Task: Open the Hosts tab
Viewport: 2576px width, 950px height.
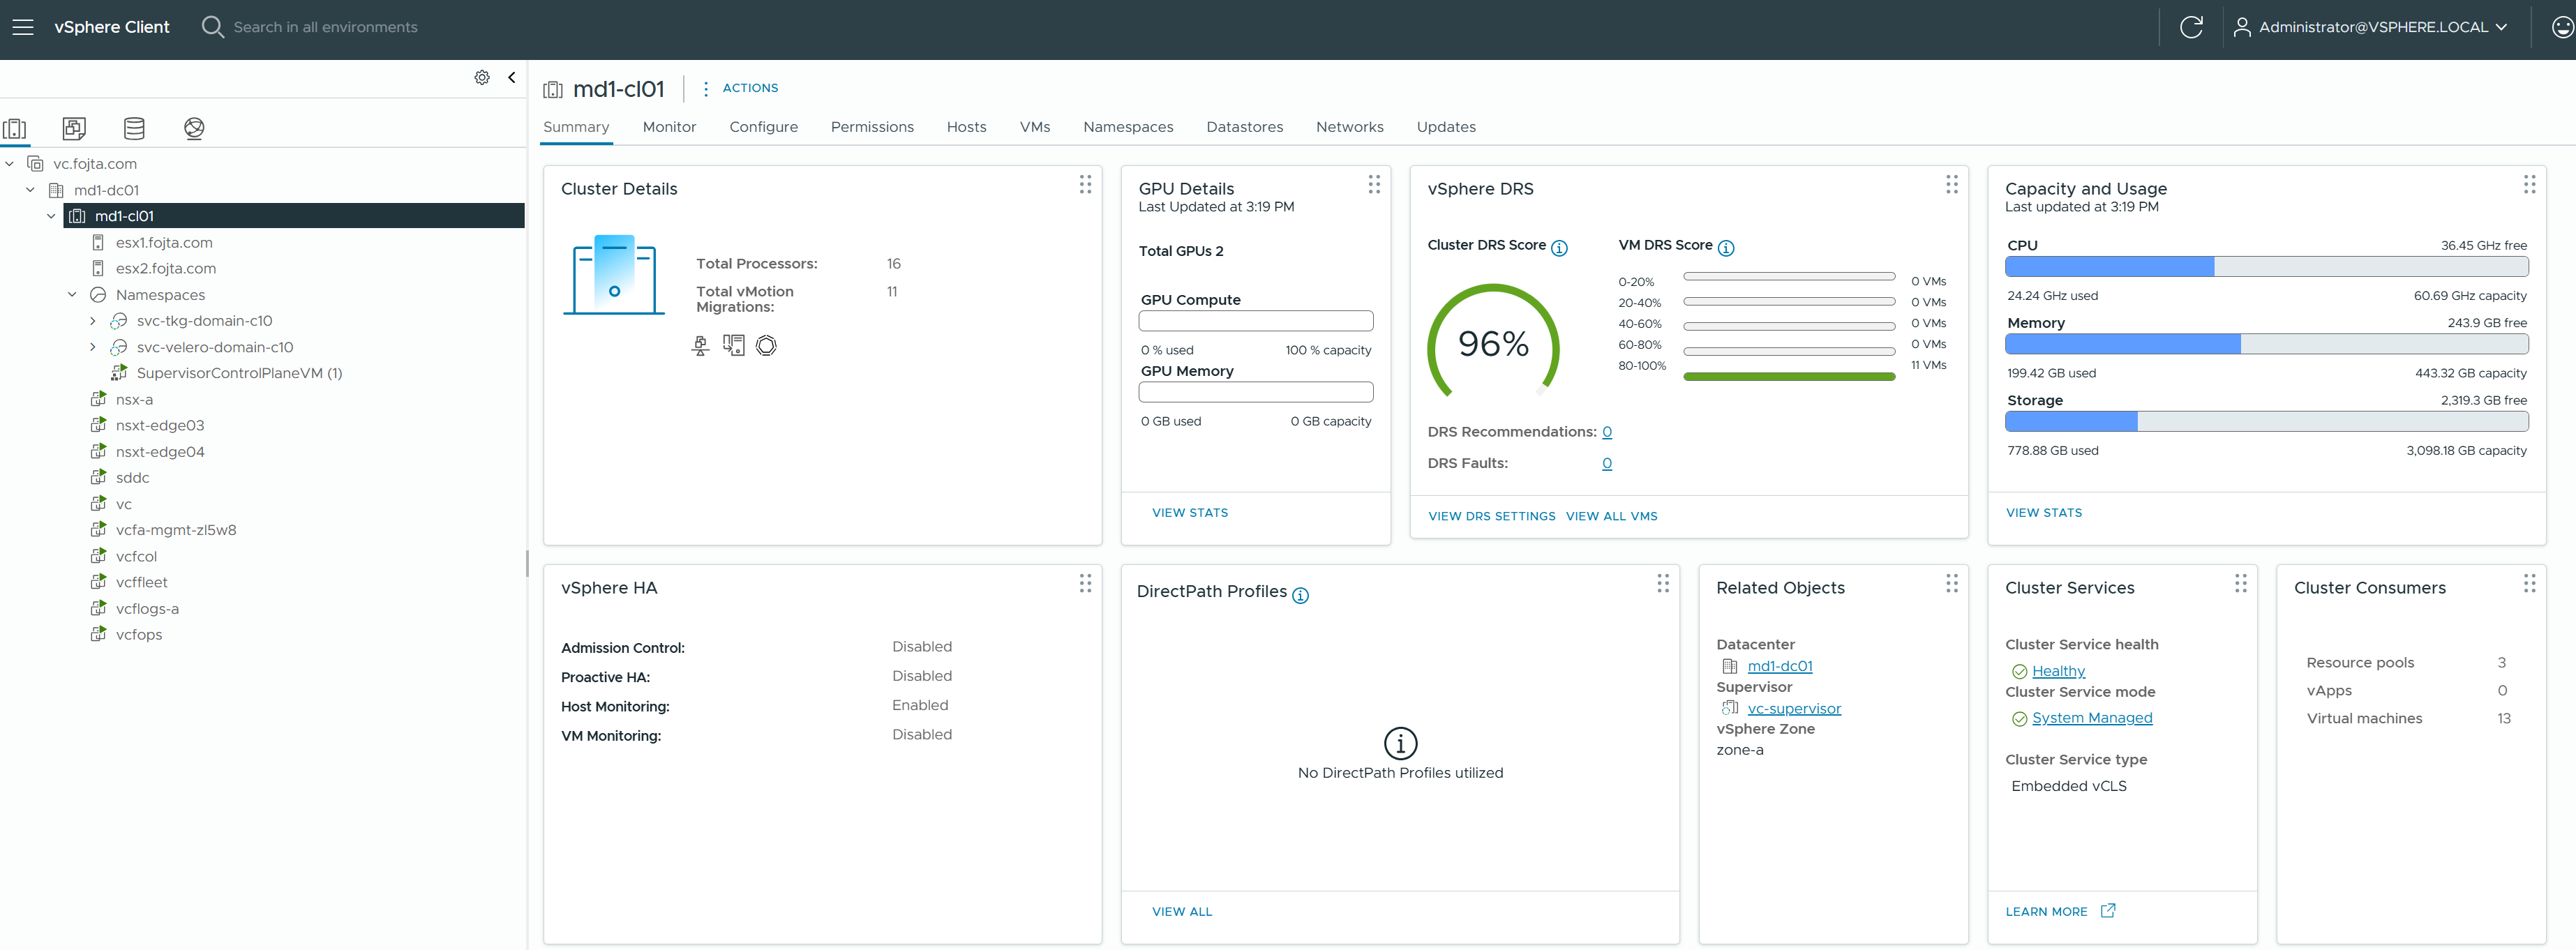Action: (x=966, y=127)
